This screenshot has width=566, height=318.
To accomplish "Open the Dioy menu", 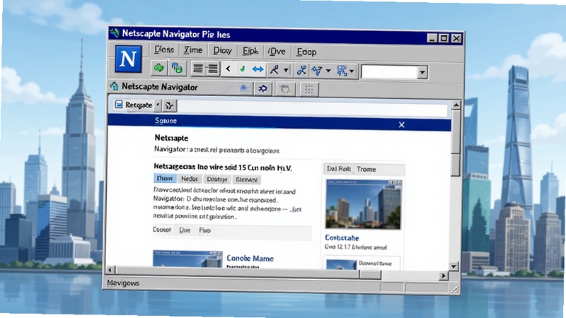I will coord(222,50).
